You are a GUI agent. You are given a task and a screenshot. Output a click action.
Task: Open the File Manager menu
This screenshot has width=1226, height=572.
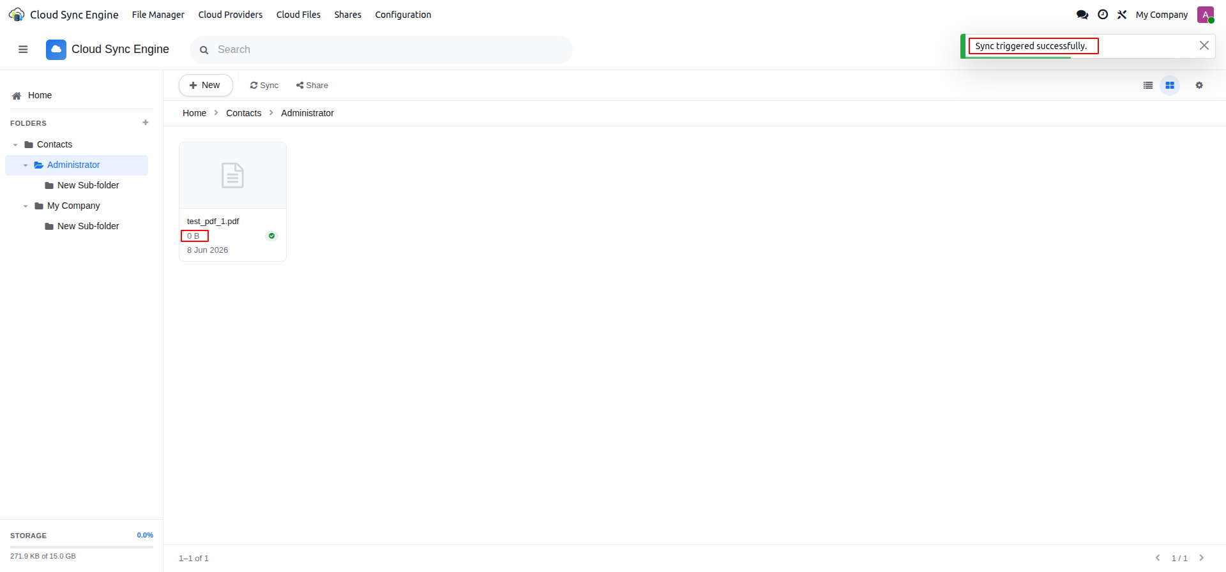(x=158, y=15)
